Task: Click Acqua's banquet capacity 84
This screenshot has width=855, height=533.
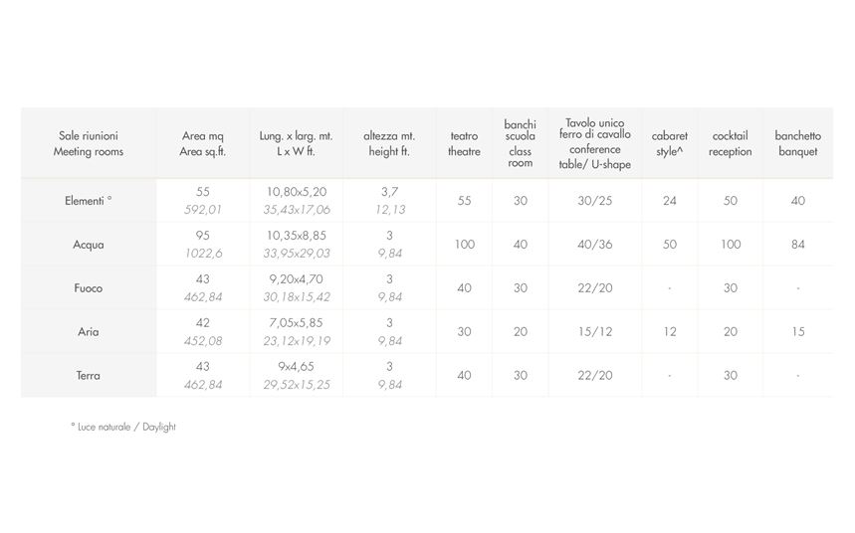Action: pyautogui.click(x=797, y=245)
